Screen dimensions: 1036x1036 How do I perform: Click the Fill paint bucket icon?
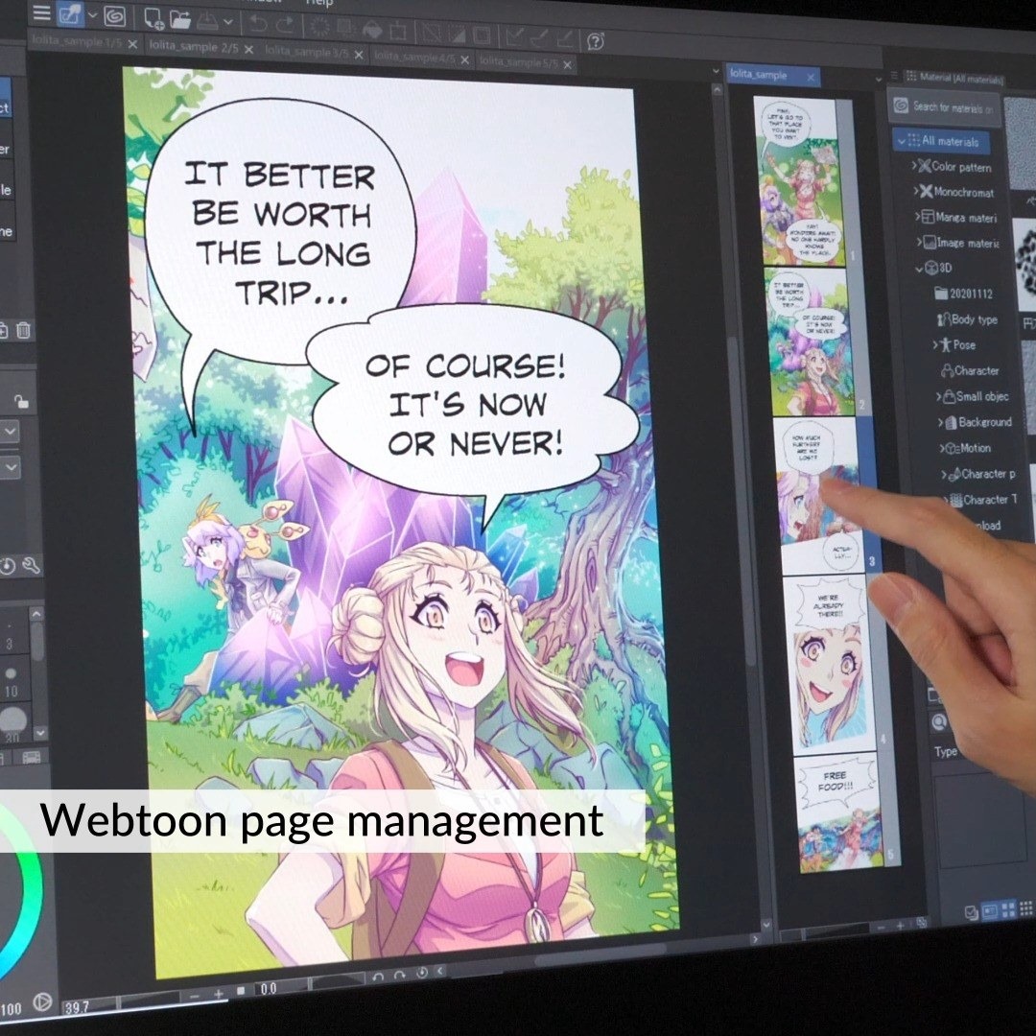coord(372,30)
